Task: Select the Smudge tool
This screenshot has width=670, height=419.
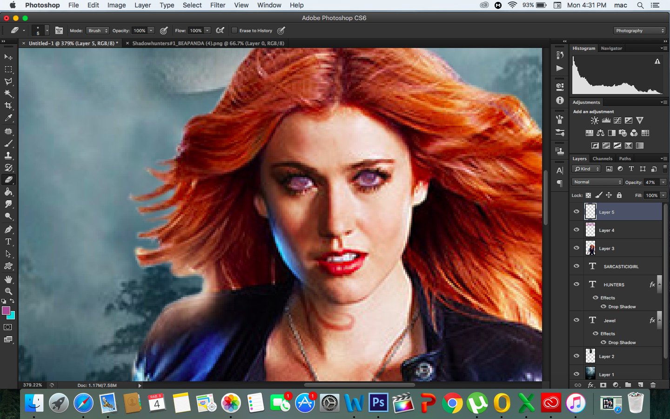Action: [x=8, y=204]
